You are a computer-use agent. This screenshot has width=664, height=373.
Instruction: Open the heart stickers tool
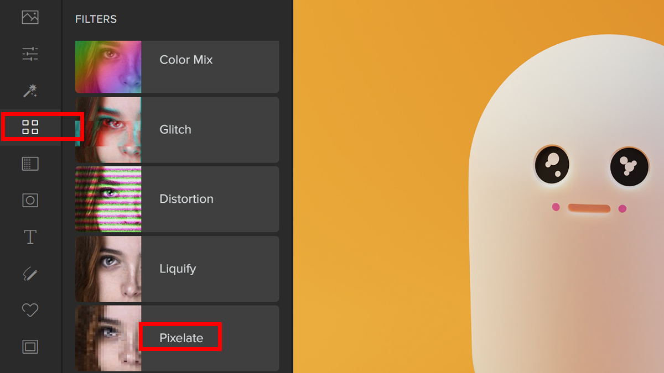tap(30, 311)
